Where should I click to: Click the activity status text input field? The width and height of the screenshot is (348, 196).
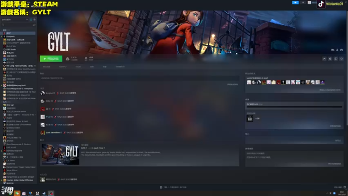pyautogui.click(x=140, y=78)
